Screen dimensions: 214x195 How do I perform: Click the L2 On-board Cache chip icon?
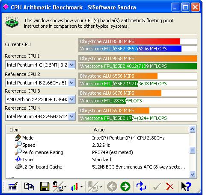[18, 167]
